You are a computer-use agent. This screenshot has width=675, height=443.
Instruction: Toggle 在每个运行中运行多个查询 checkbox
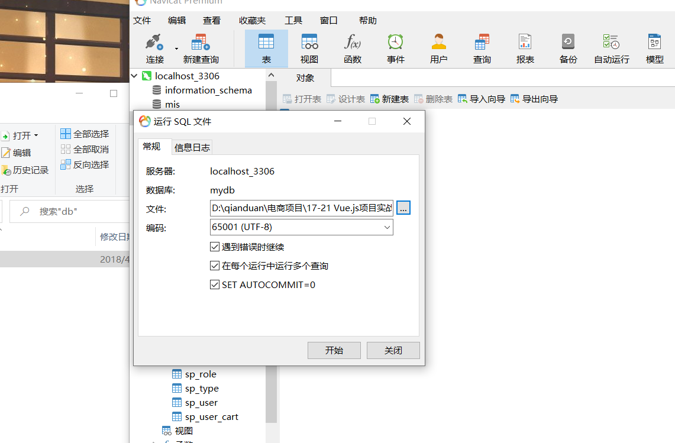(214, 266)
